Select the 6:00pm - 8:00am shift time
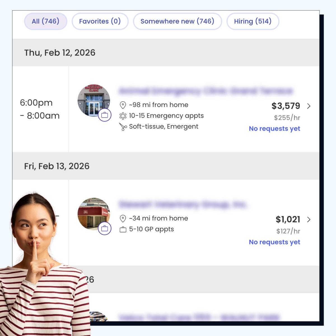The width and height of the screenshot is (336, 336). pos(40,109)
